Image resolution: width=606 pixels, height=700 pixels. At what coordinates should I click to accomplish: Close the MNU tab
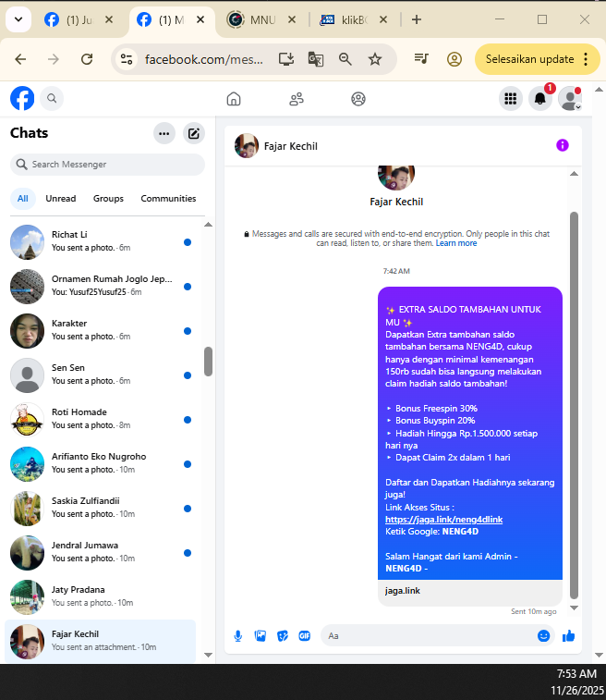pos(292,19)
